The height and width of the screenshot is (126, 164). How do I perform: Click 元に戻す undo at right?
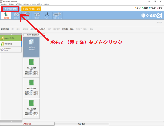coord(159,23)
